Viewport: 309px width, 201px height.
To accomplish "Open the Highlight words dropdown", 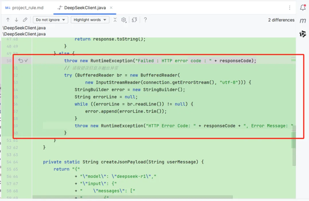I will point(90,20).
